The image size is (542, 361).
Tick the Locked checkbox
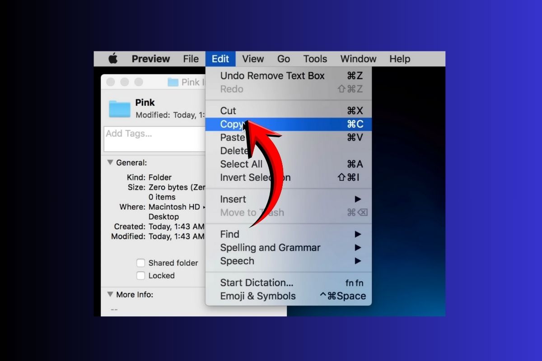141,275
